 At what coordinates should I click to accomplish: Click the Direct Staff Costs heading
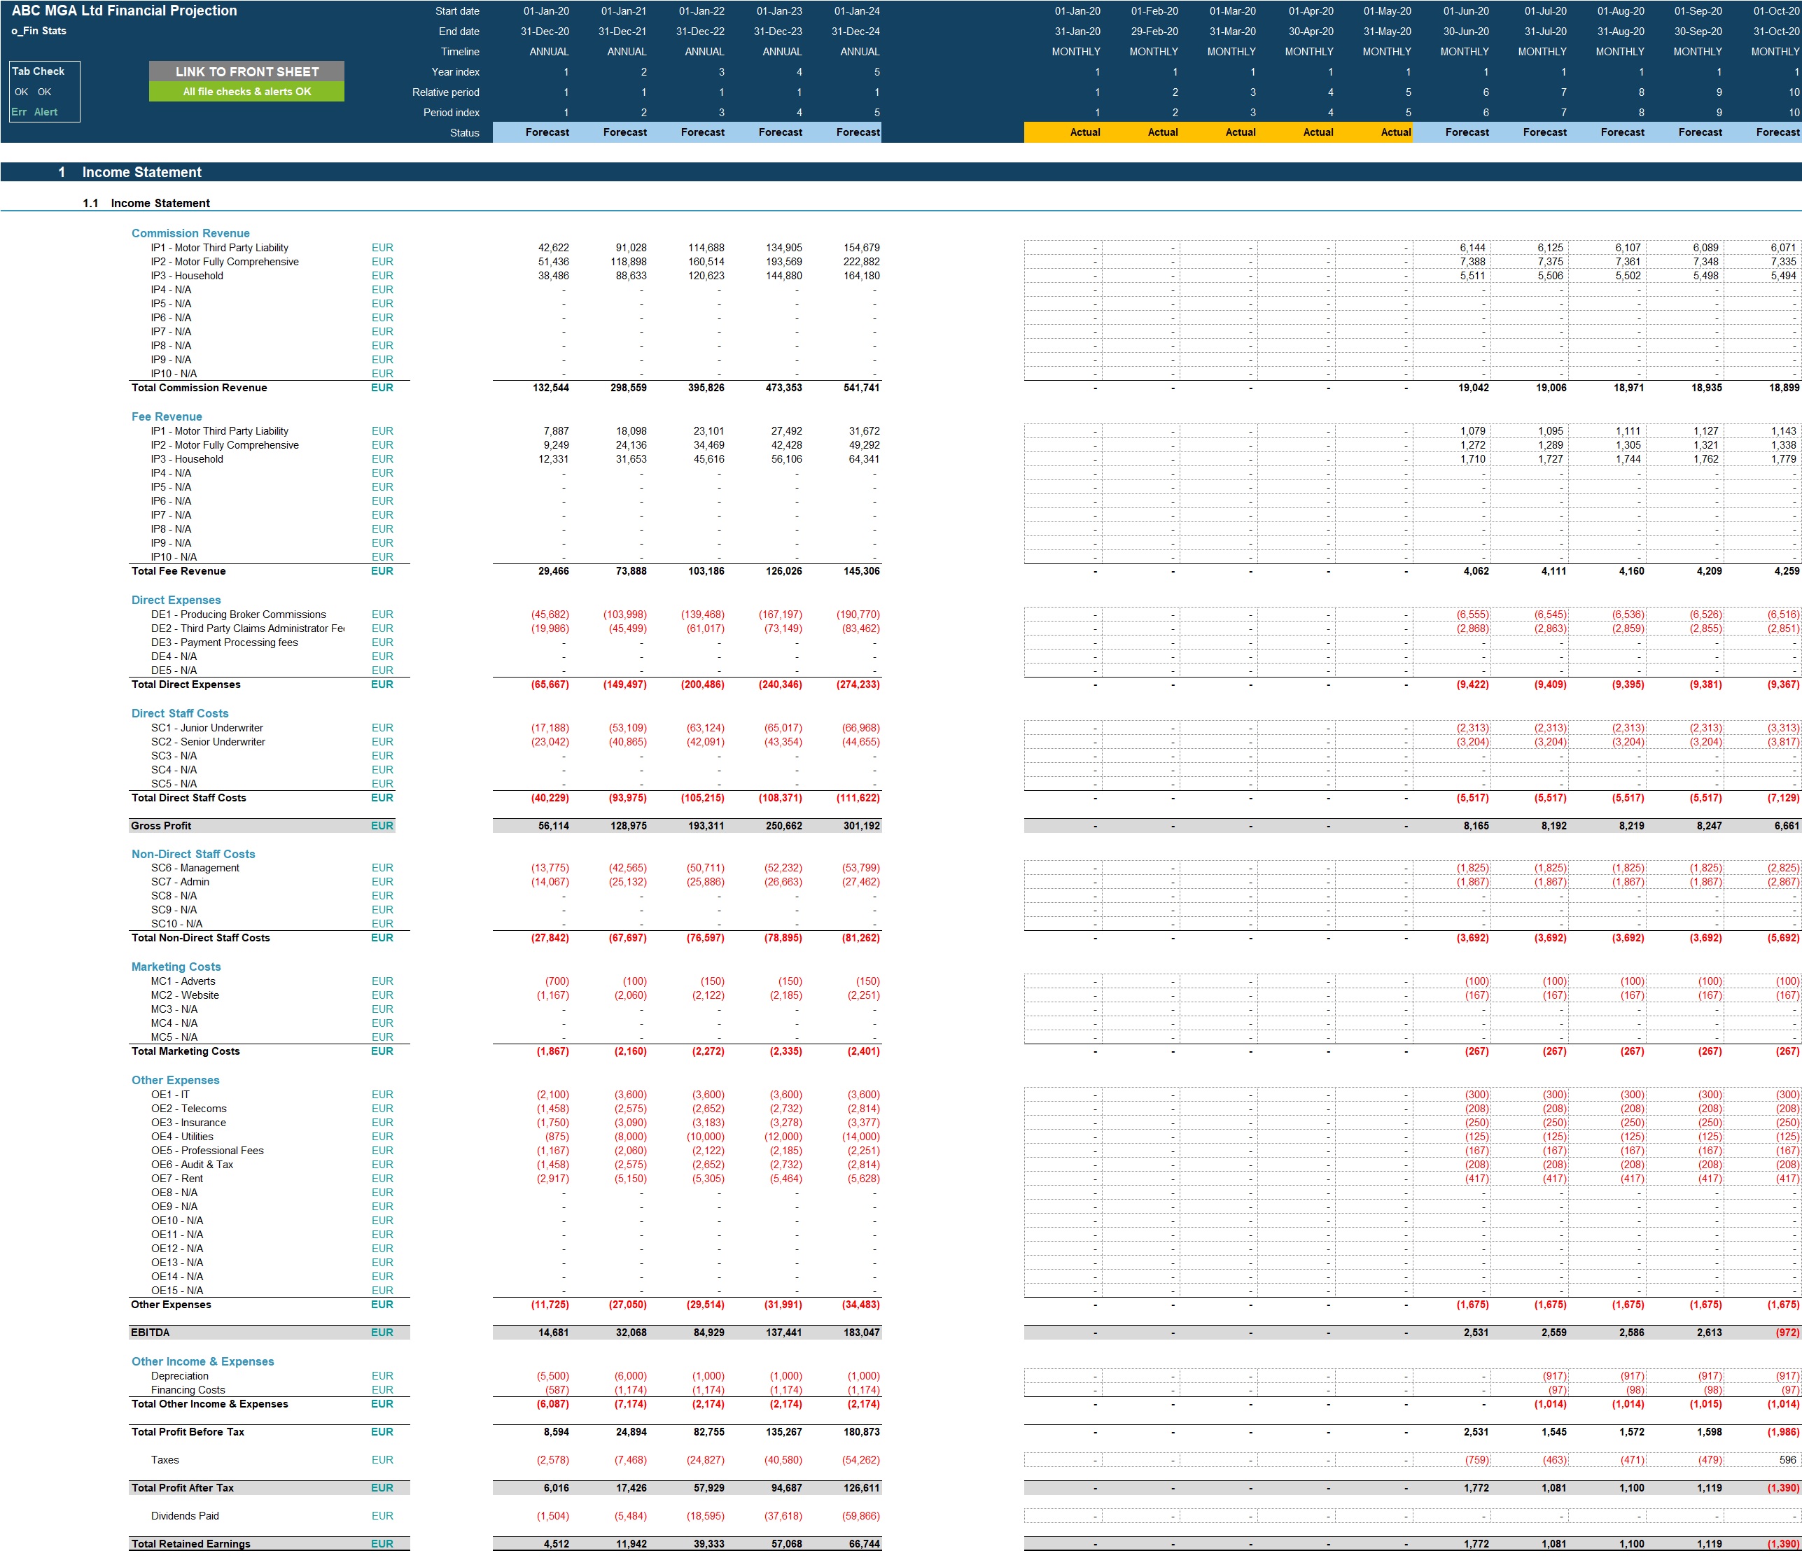click(180, 713)
